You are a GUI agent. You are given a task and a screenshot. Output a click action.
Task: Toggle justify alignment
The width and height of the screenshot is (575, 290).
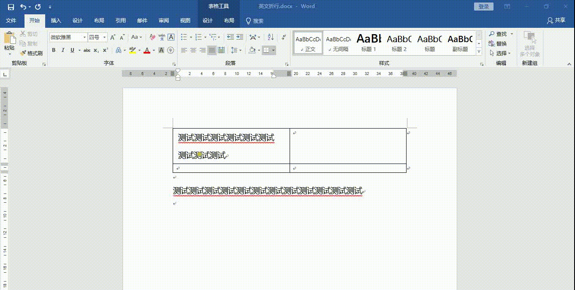point(212,50)
